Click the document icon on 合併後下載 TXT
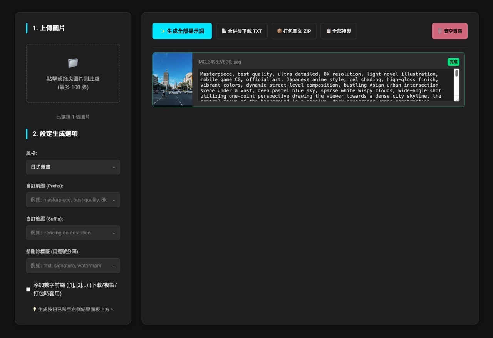Viewport: 493px width, 338px height. click(224, 31)
